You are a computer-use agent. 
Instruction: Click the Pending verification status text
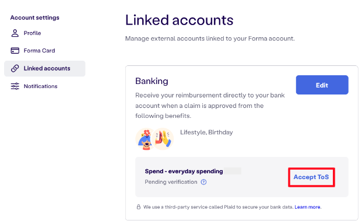[171, 182]
